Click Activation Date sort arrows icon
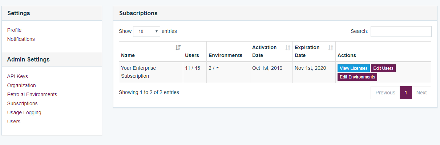The image size is (440, 145). [x=288, y=48]
